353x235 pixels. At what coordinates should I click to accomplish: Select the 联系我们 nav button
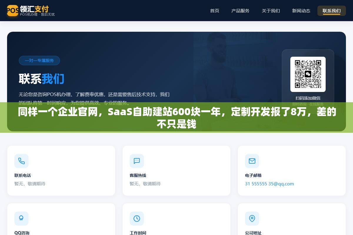(x=332, y=11)
